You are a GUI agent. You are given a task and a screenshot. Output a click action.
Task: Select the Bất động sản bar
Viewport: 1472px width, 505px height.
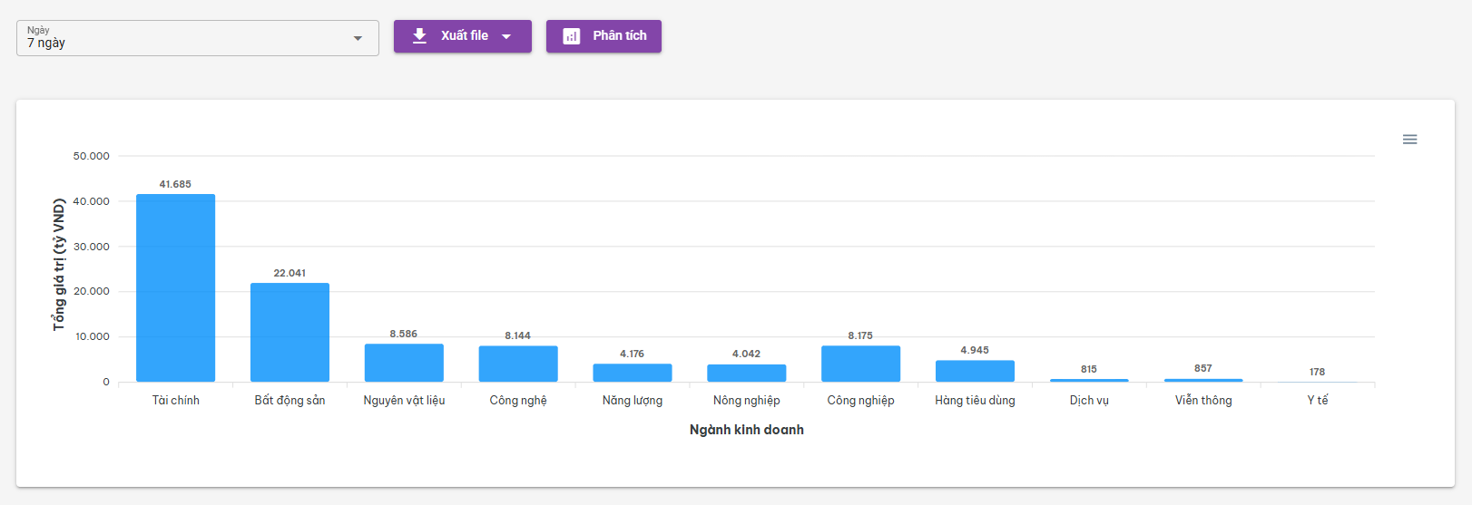click(x=289, y=332)
